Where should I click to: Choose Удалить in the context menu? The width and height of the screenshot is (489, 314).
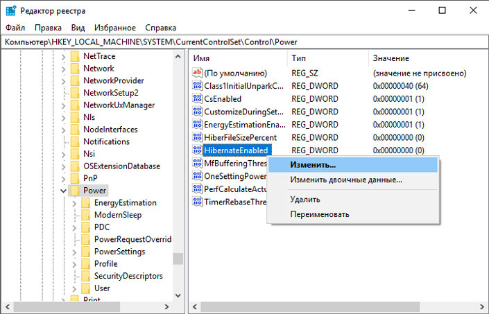(x=353, y=200)
